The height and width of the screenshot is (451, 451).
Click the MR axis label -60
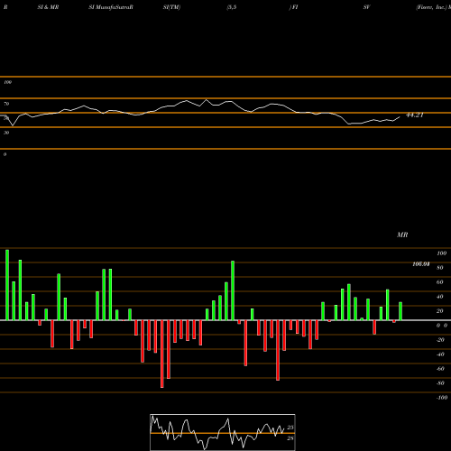[440, 369]
